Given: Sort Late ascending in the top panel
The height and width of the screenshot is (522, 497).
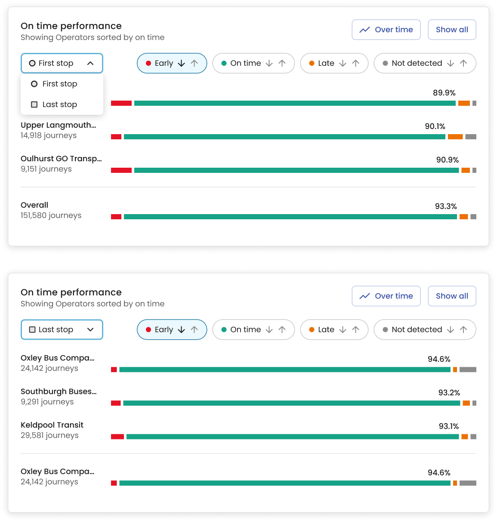Looking at the screenshot, I should point(356,63).
